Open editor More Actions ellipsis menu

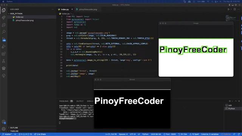tap(239, 9)
